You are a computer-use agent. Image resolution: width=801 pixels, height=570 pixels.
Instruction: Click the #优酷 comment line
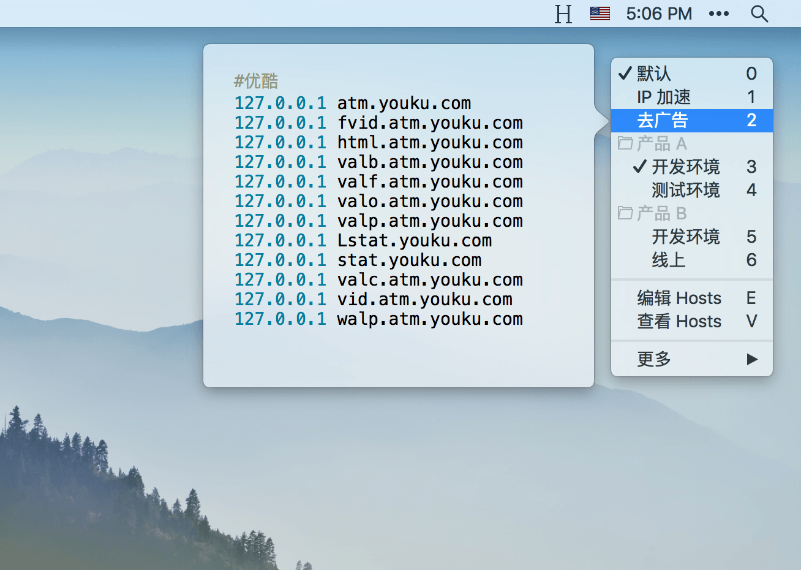coord(256,81)
